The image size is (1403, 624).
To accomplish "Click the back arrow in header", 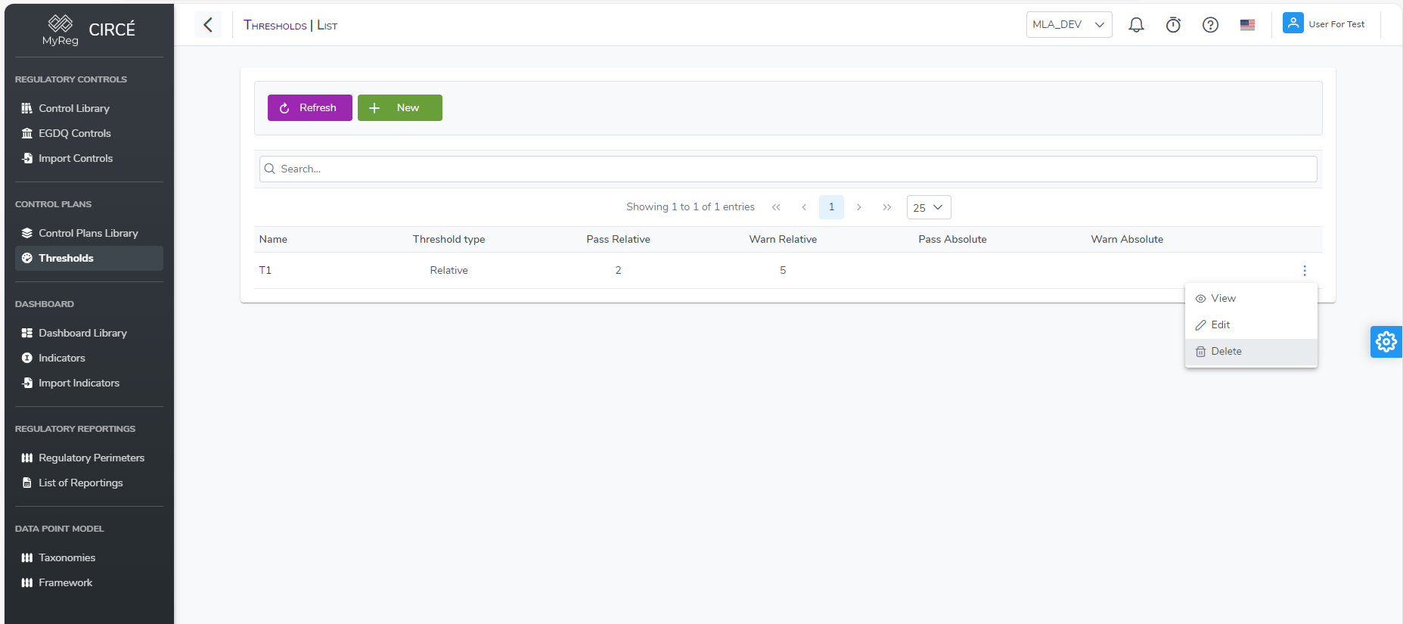I will tap(208, 25).
